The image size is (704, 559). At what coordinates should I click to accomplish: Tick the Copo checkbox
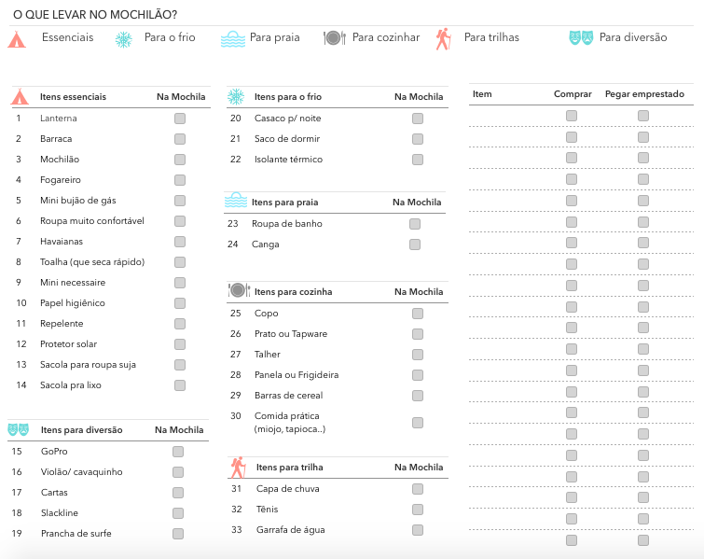(418, 314)
